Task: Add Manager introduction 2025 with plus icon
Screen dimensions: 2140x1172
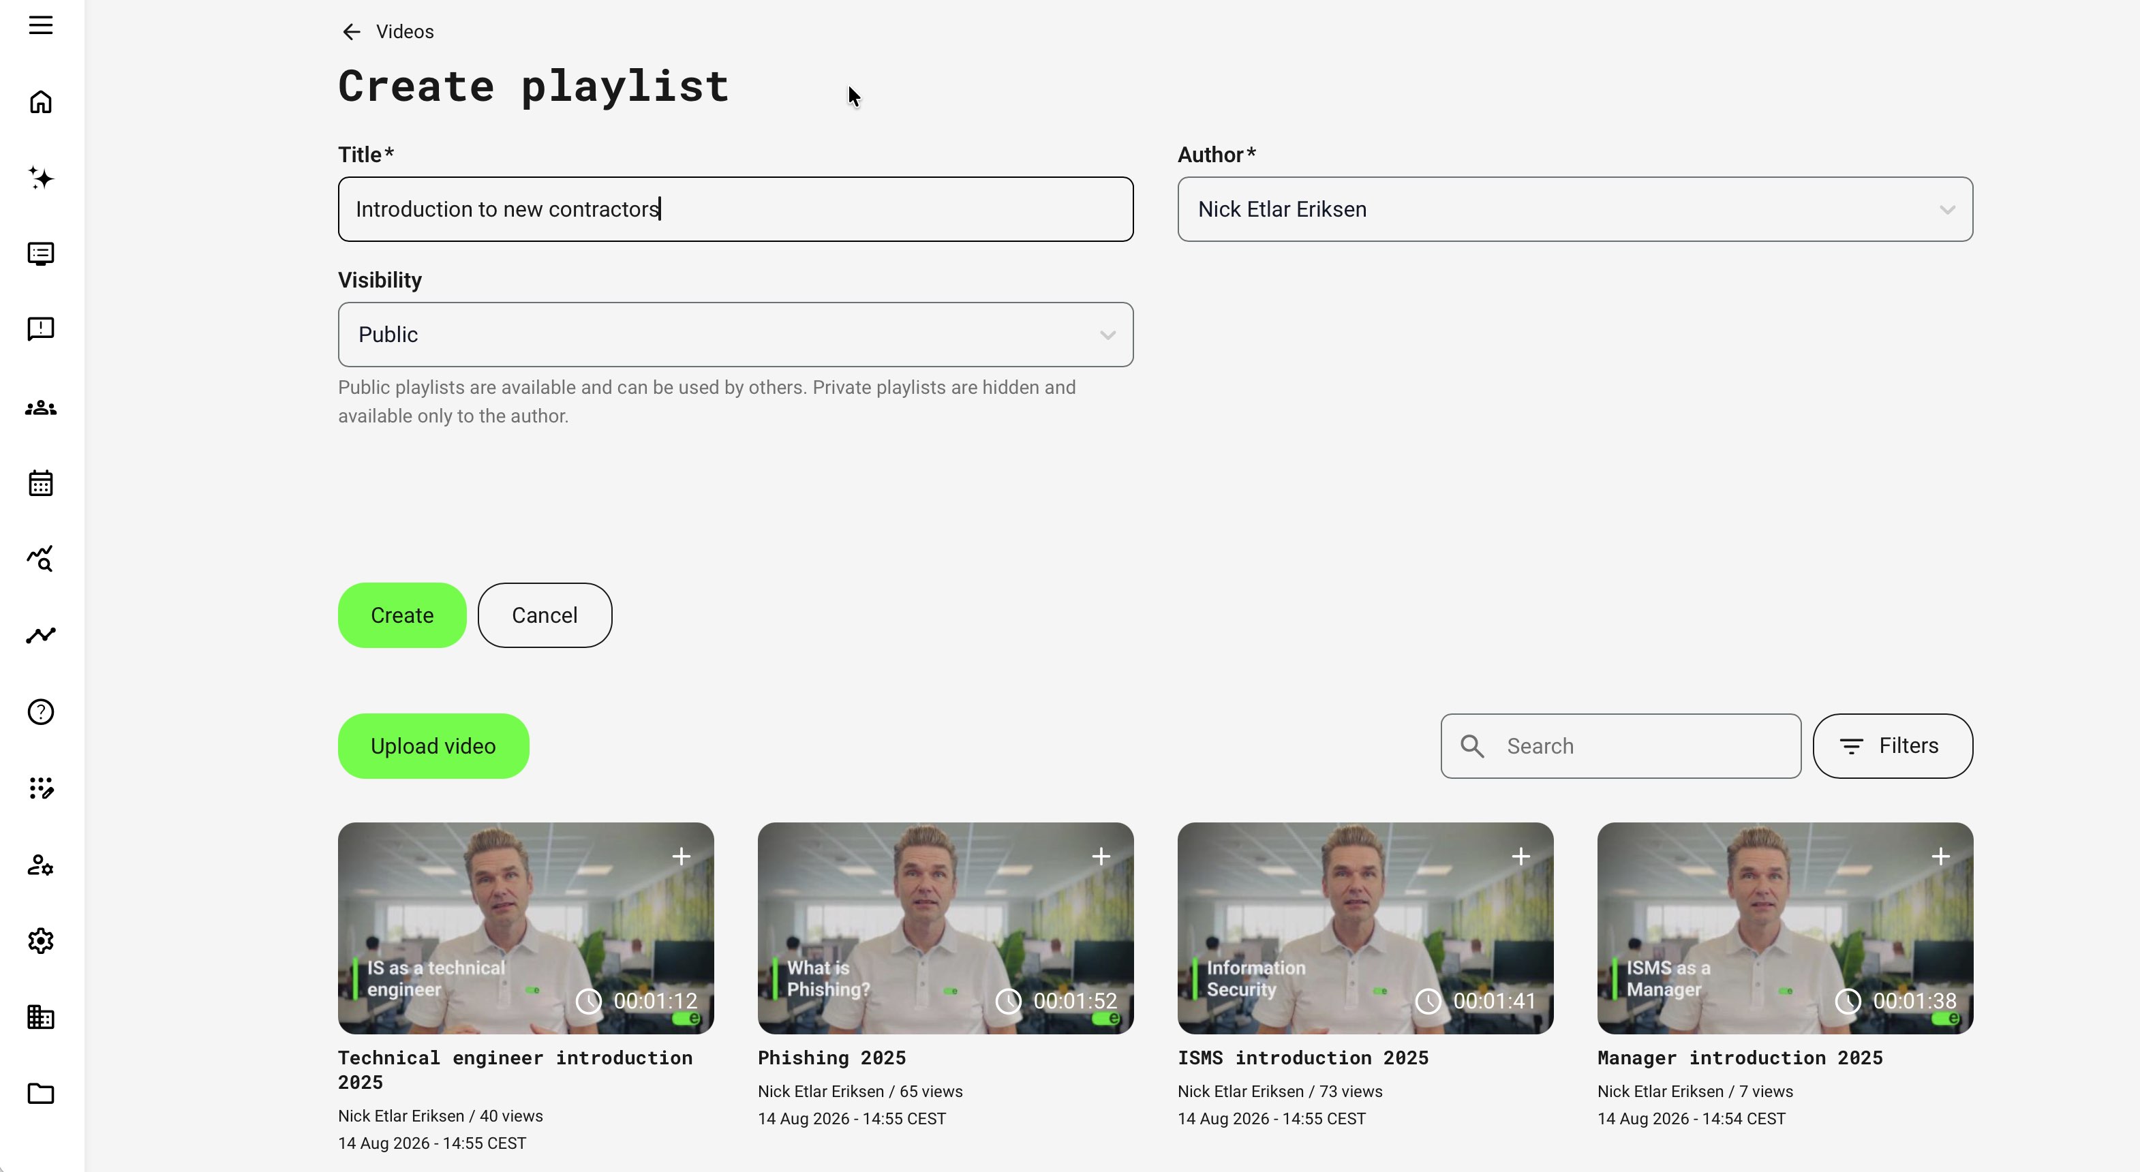Action: [x=1940, y=857]
